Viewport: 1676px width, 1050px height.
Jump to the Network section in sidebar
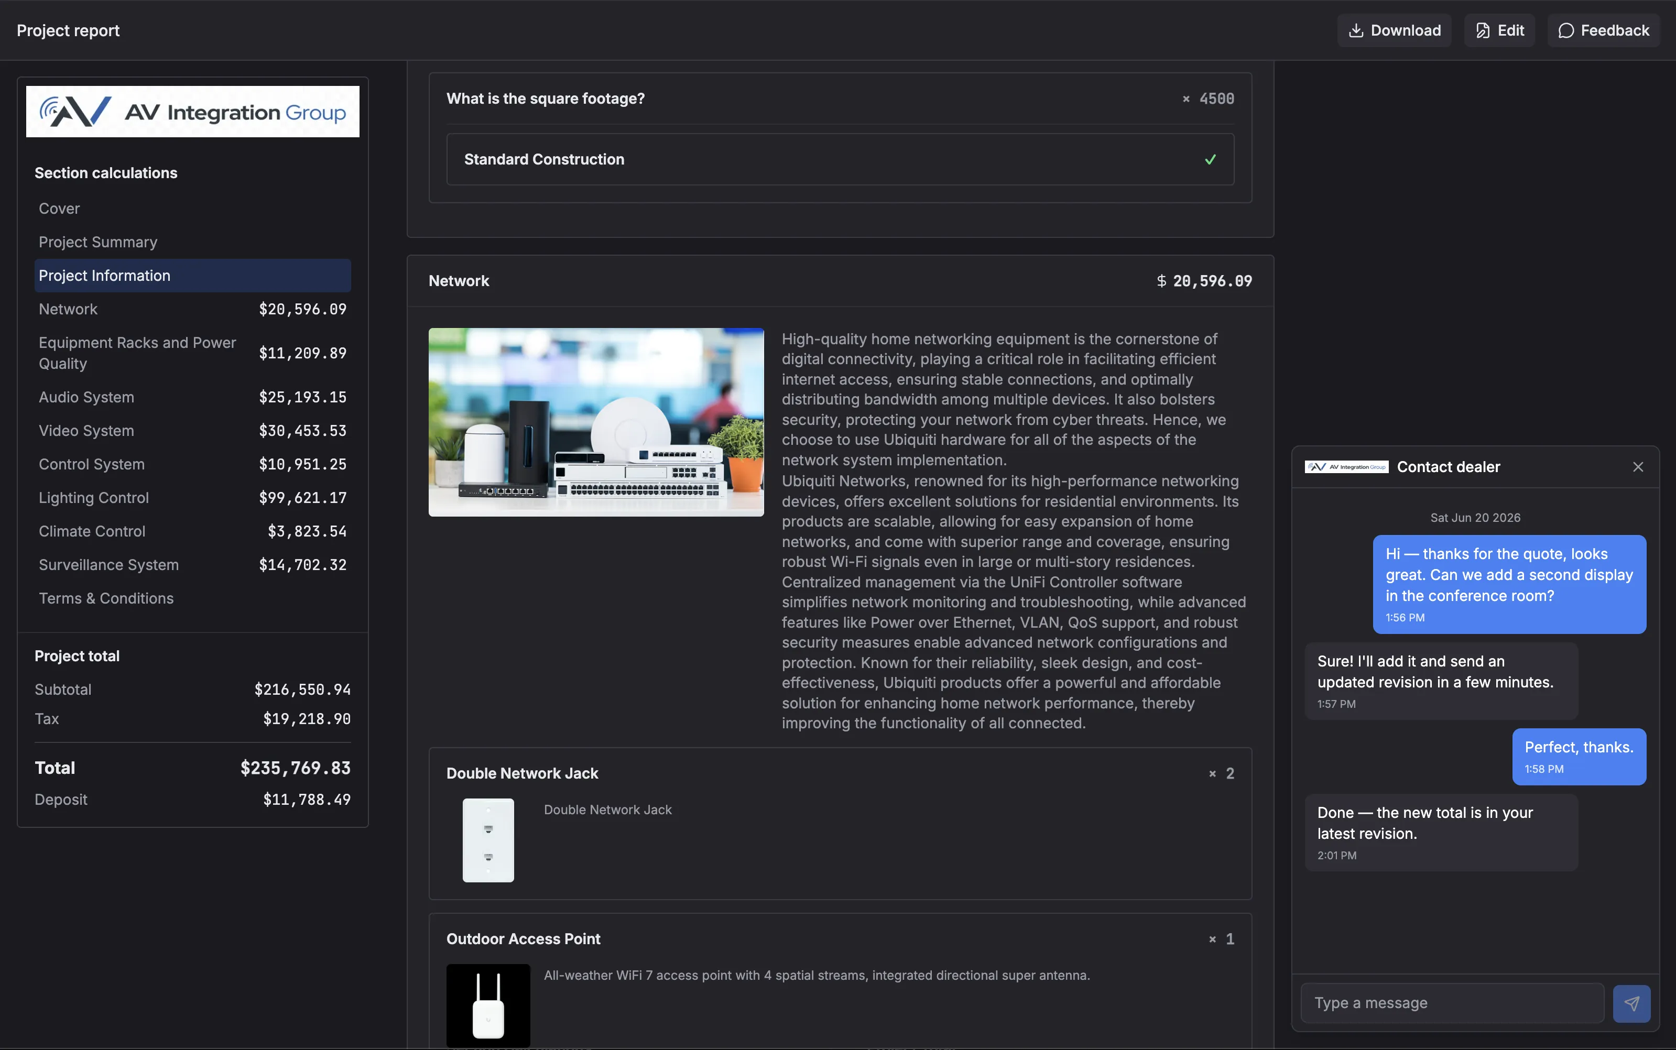click(192, 309)
